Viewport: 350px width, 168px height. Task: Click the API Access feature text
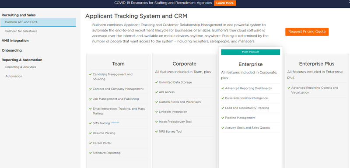[167, 92]
